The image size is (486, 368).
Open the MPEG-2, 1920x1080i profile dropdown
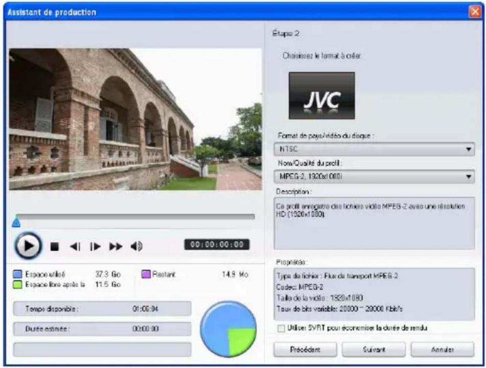click(374, 176)
